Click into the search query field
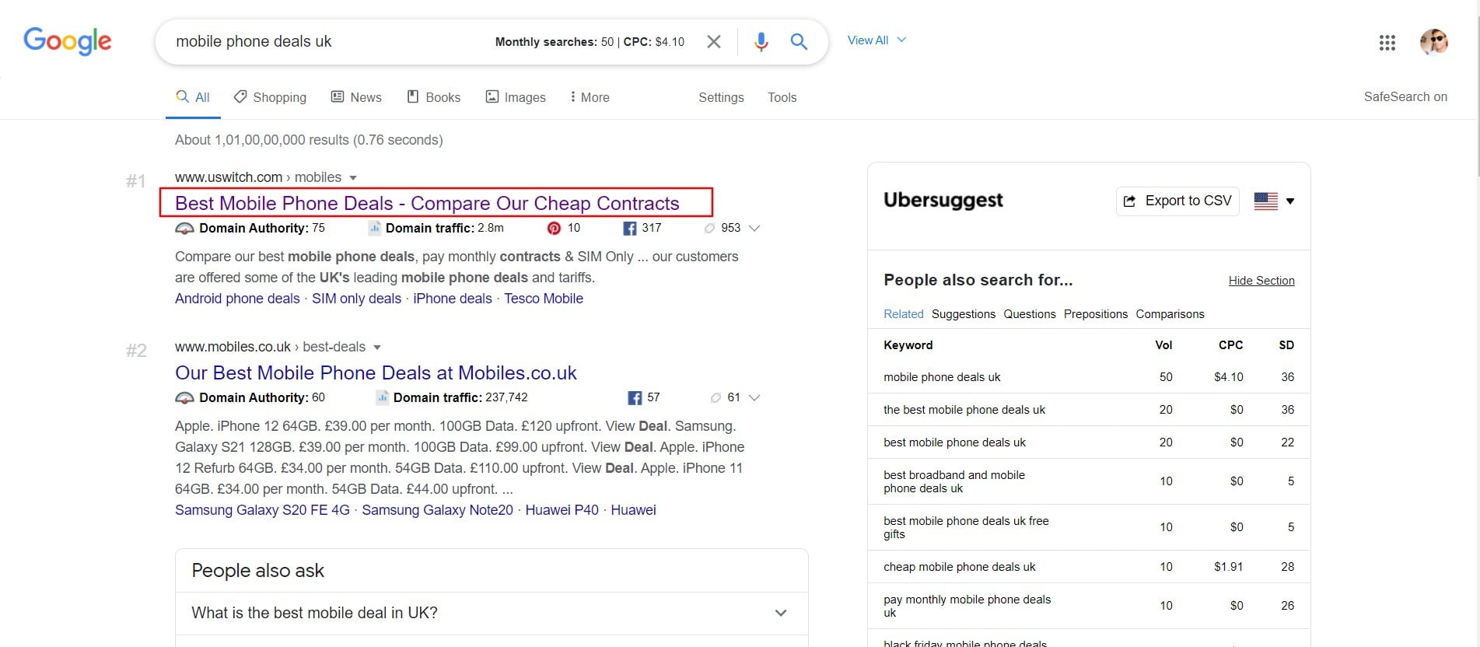1480x647 pixels. tap(327, 41)
